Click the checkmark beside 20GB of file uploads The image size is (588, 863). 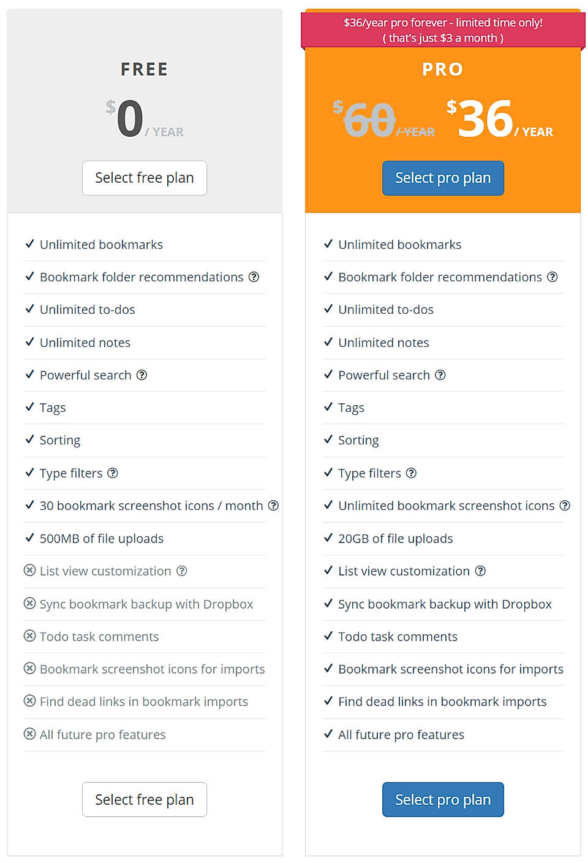point(328,538)
